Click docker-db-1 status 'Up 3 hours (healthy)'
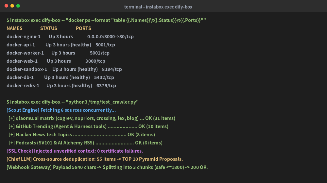327x183 pixels. pyautogui.click(x=67, y=77)
